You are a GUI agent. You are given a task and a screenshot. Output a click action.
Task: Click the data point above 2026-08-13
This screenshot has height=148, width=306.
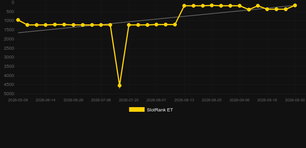click(184, 6)
